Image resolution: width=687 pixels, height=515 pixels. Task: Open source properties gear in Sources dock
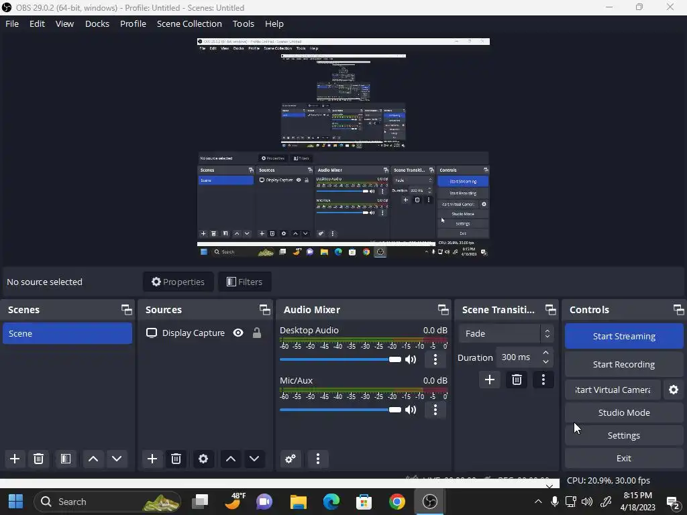(203, 459)
